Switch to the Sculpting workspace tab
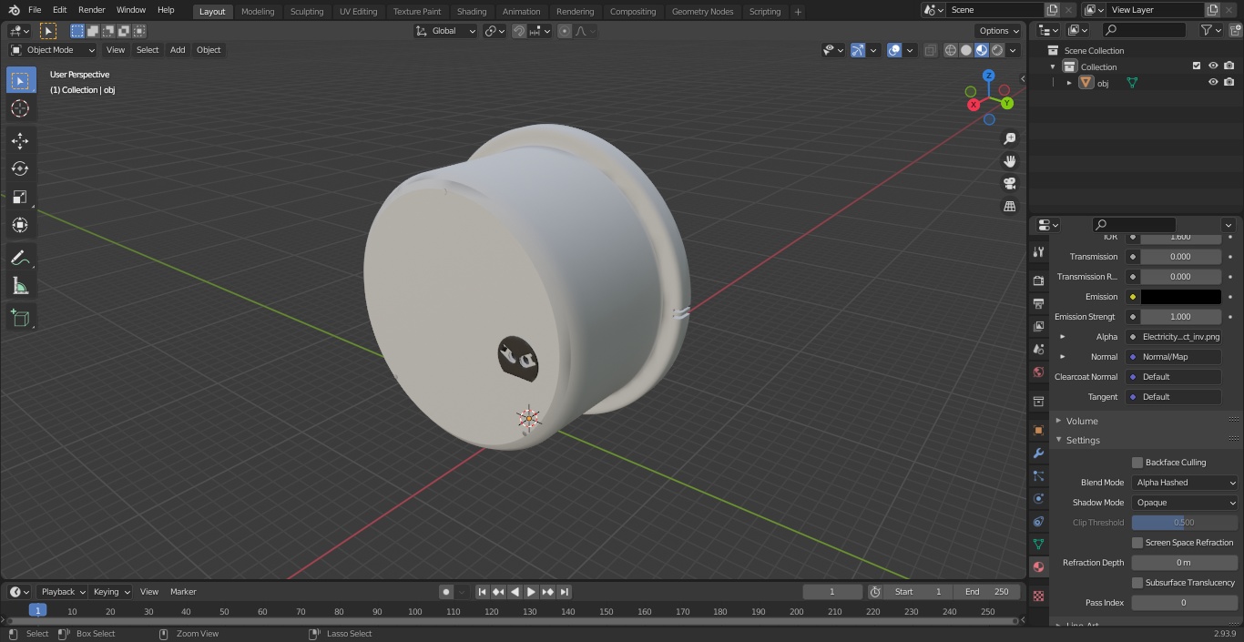This screenshot has height=642, width=1244. pos(307,11)
